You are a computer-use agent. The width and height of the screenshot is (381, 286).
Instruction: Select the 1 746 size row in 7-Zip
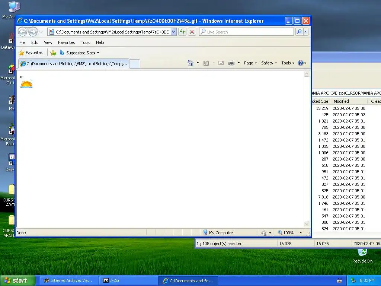pyautogui.click(x=346, y=203)
